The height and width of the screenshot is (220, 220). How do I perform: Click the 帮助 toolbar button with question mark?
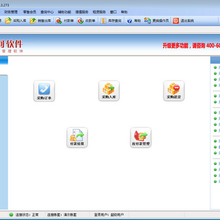(134, 21)
